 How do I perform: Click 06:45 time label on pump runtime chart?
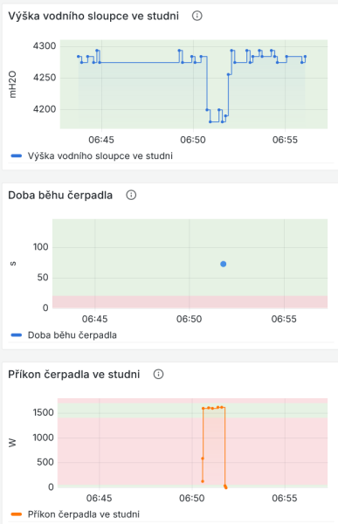[94, 319]
